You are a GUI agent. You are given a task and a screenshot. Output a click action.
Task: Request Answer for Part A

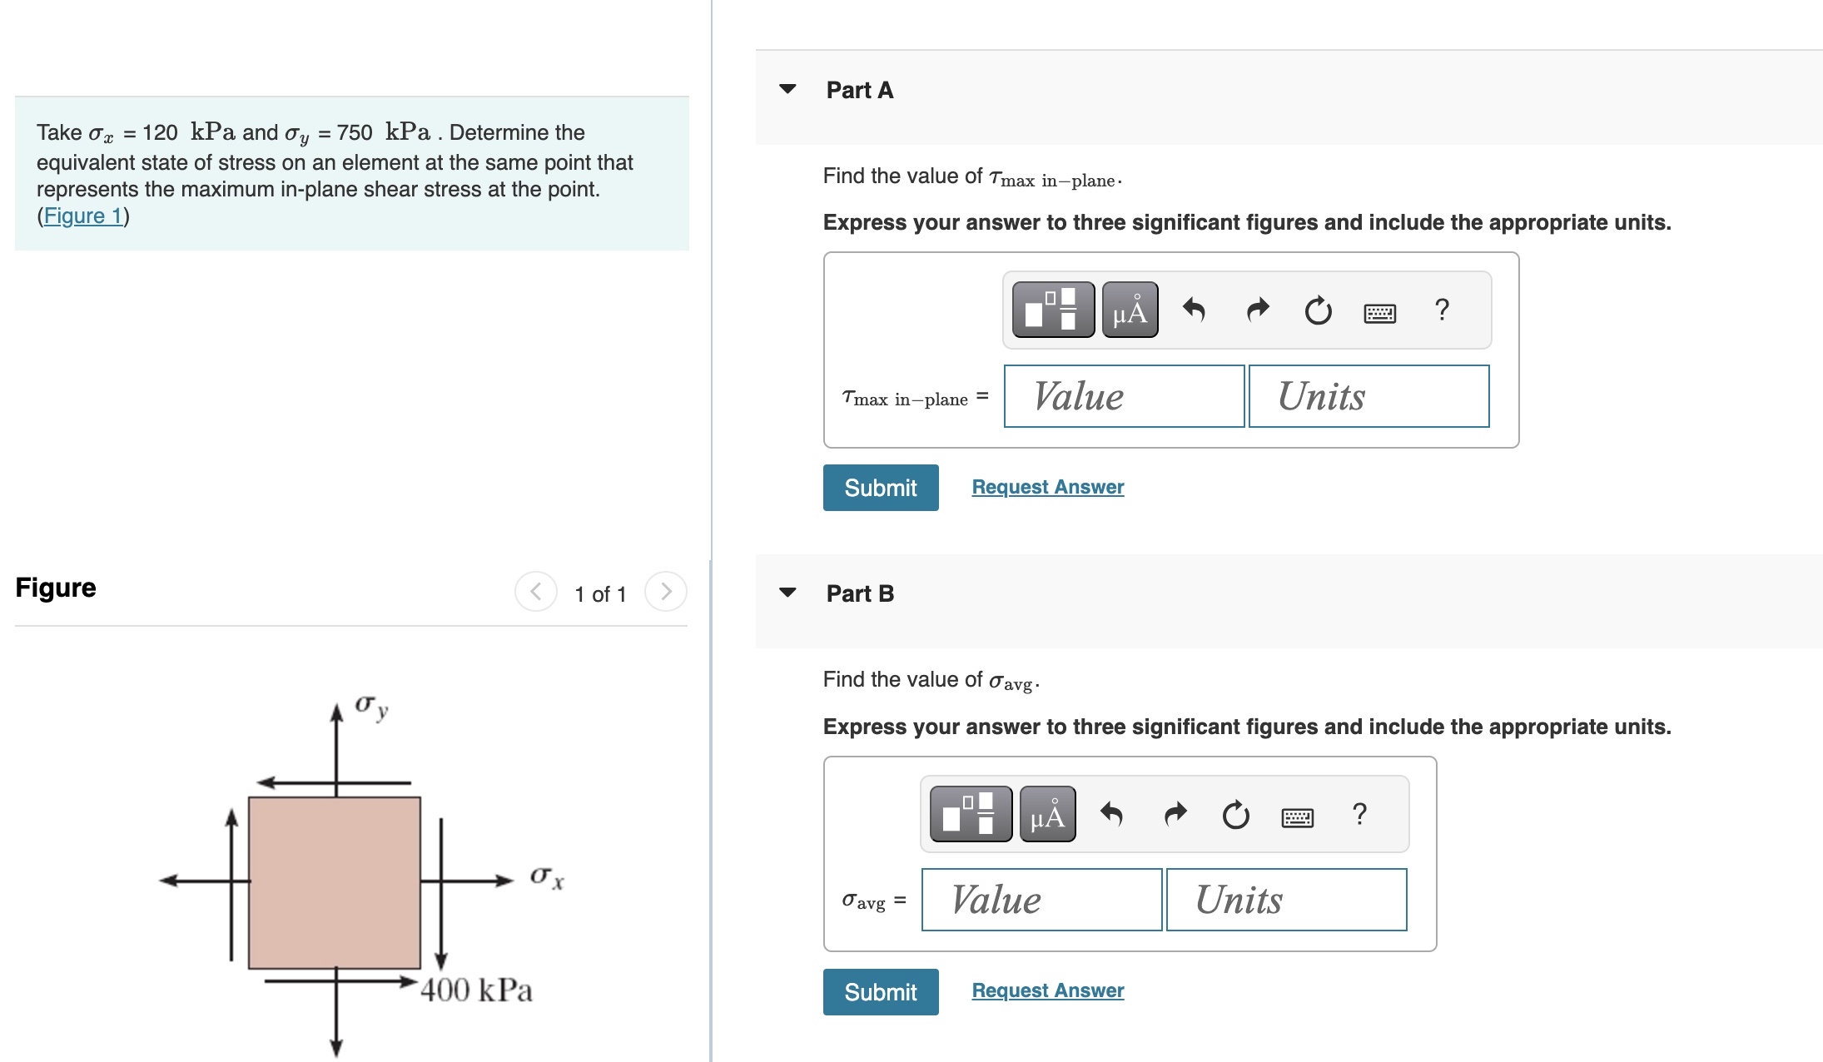click(1047, 486)
